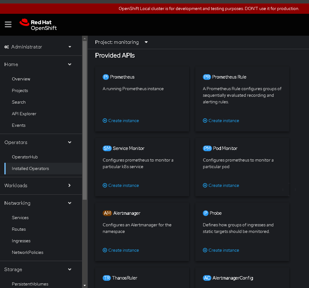Create instance of Prometheus
309x288 pixels.
(x=121, y=121)
